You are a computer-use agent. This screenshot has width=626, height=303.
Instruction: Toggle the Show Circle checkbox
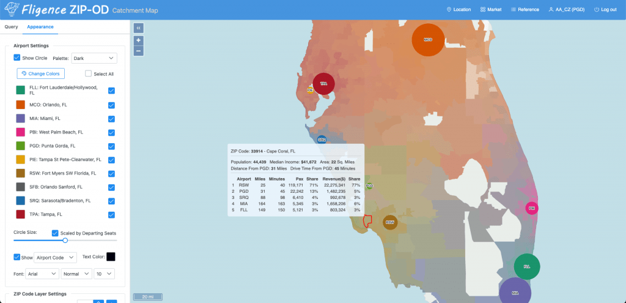tap(17, 58)
